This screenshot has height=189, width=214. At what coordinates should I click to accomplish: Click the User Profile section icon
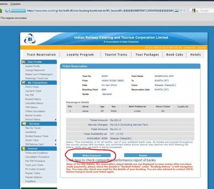[24, 62]
